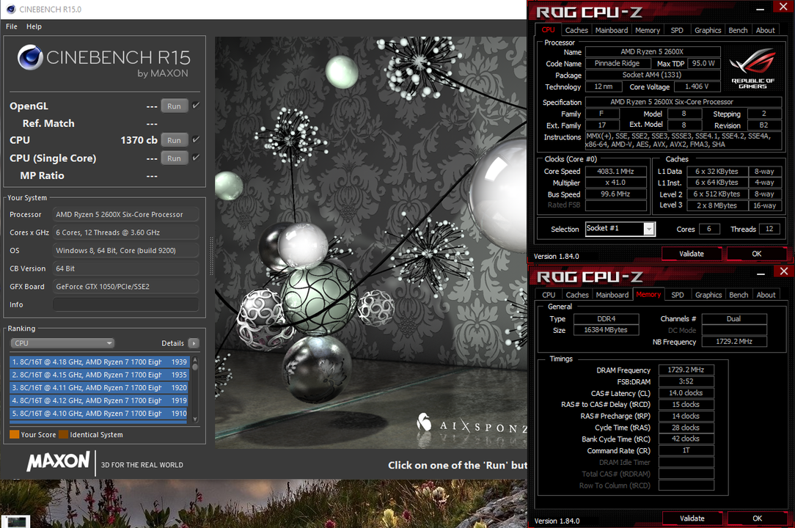Viewport: 795px width, 528px height.
Task: Click the taskbar thumbnail at bottom left
Action: [16, 521]
